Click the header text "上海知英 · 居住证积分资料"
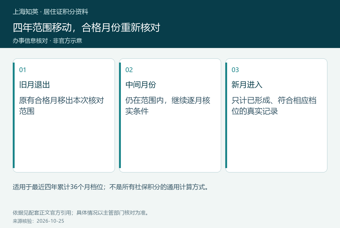This screenshot has width=340, height=228. click(50, 12)
